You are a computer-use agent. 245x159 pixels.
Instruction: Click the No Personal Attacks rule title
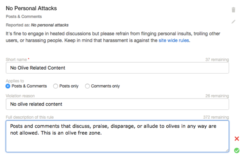(31, 8)
